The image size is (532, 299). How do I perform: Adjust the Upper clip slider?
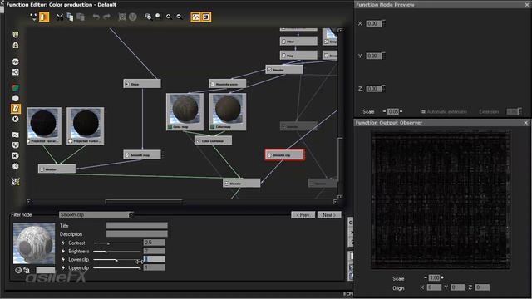(x=116, y=267)
